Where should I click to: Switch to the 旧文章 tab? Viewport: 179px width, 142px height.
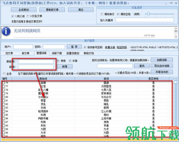point(9,53)
